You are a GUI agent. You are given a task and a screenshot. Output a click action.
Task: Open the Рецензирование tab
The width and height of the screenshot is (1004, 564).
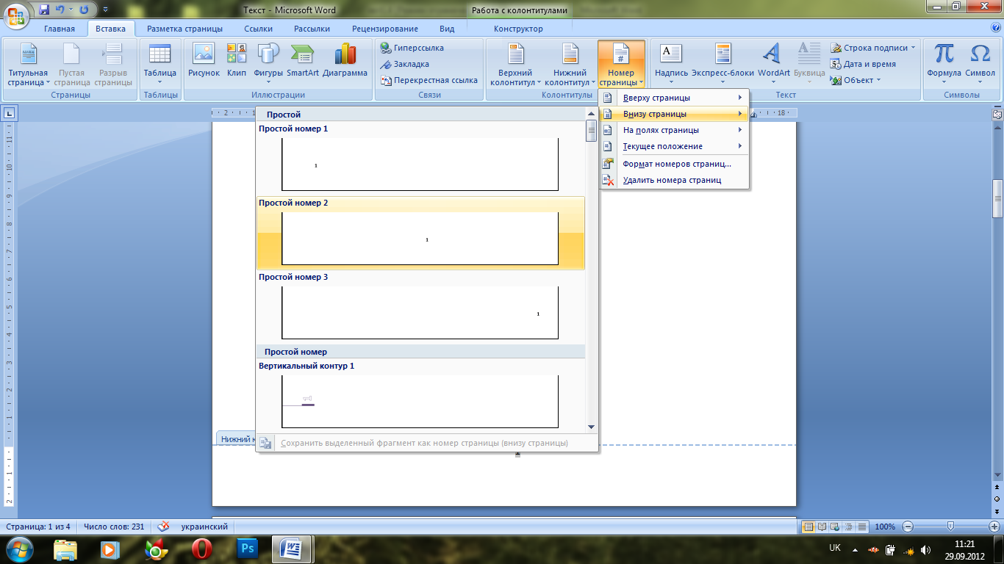385,29
